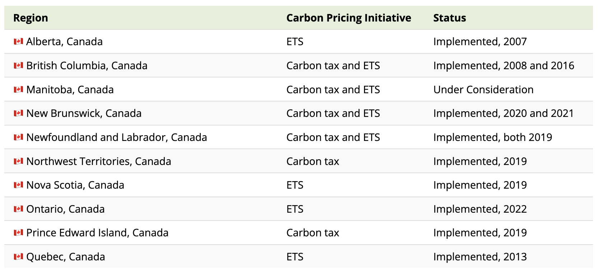Click Implemented, both 2019 status cell

click(x=492, y=137)
